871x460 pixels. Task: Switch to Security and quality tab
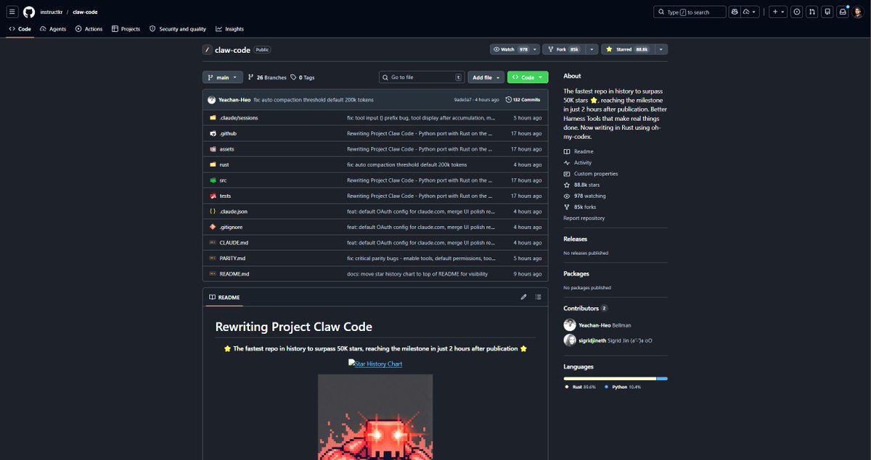(178, 29)
